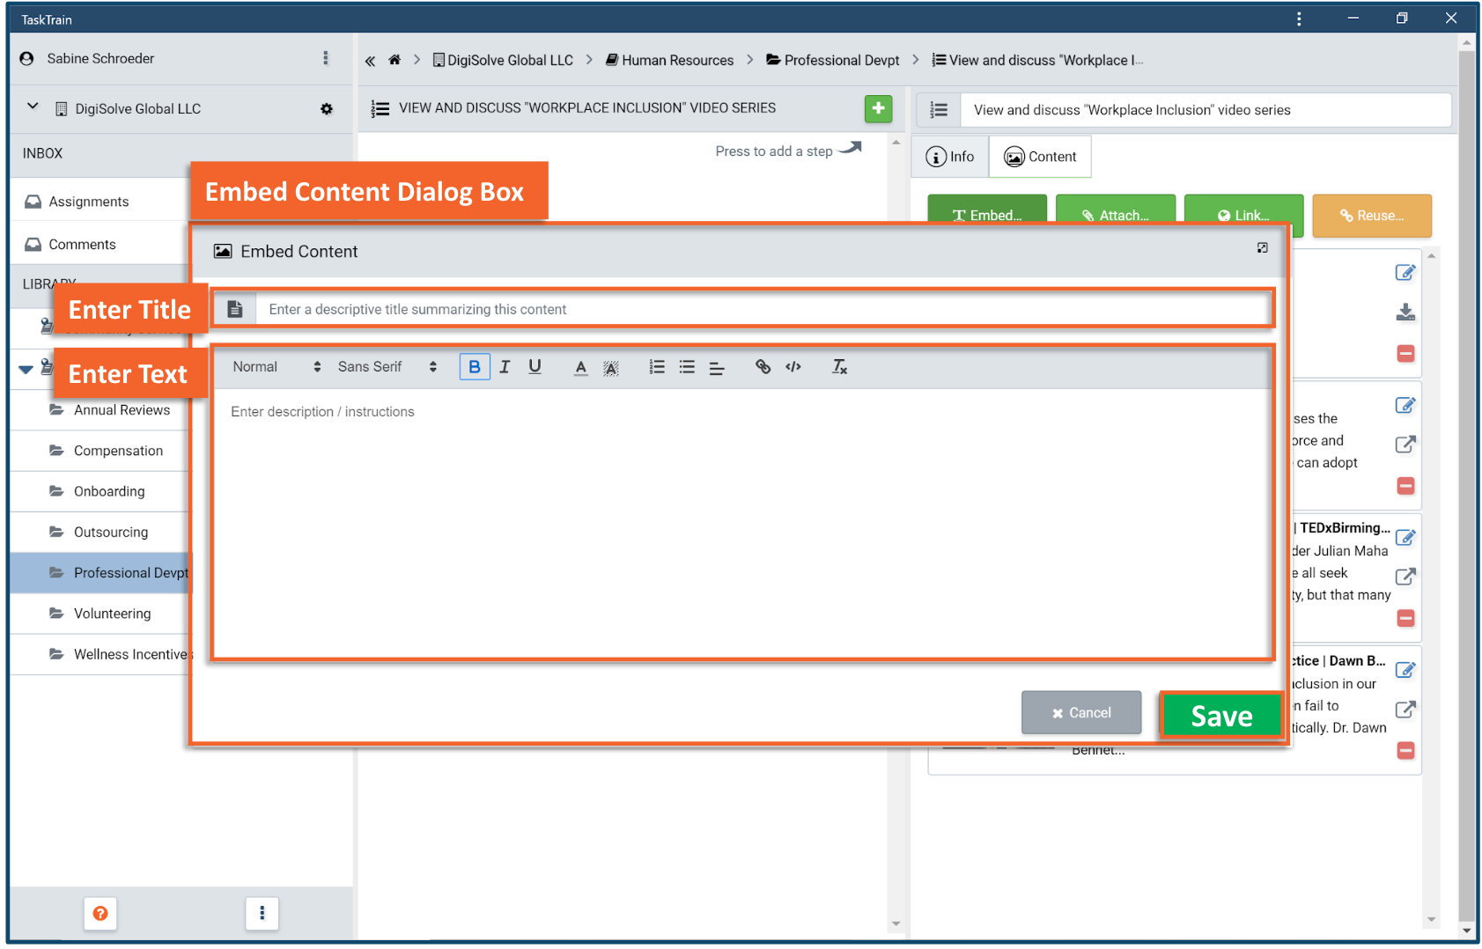The height and width of the screenshot is (949, 1482).
Task: Open the Assignments inbox
Action: pyautogui.click(x=88, y=202)
